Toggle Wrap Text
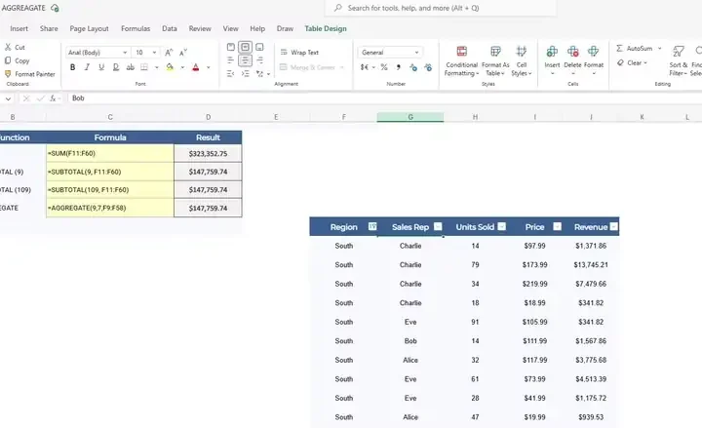The image size is (702, 428). tap(299, 53)
